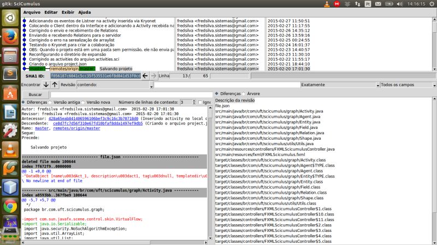Select graph/Agent.java in the file list

point(268,117)
